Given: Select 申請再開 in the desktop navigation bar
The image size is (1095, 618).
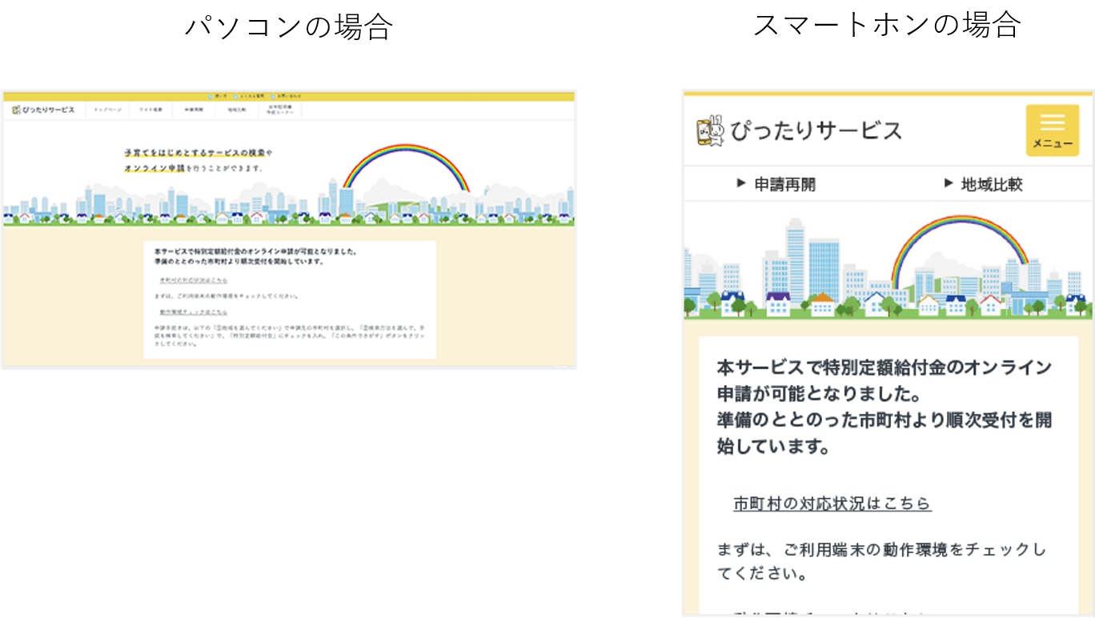Looking at the screenshot, I should tap(194, 110).
